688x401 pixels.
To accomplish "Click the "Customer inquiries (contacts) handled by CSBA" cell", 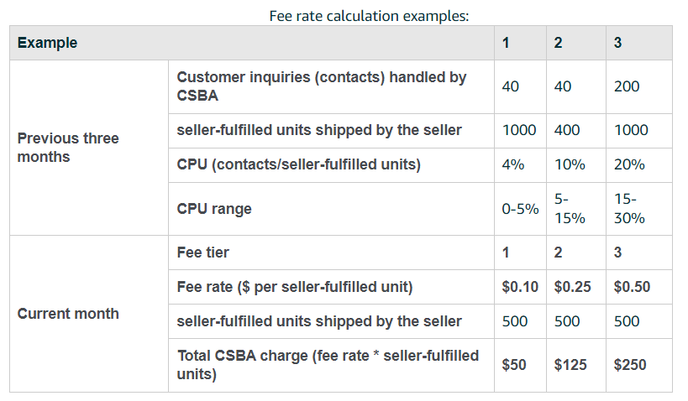I will [321, 86].
